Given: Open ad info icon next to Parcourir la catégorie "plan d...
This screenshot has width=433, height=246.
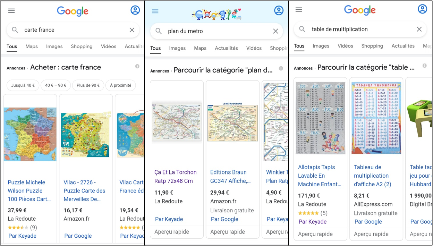Looking at the screenshot, I should pos(281,68).
